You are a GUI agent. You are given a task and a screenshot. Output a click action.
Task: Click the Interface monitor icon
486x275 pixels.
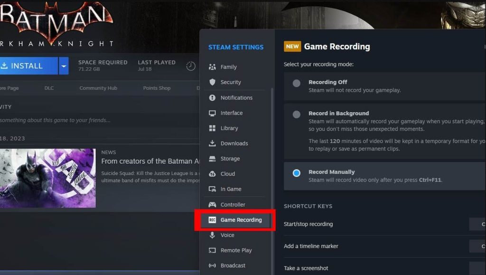tap(212, 113)
